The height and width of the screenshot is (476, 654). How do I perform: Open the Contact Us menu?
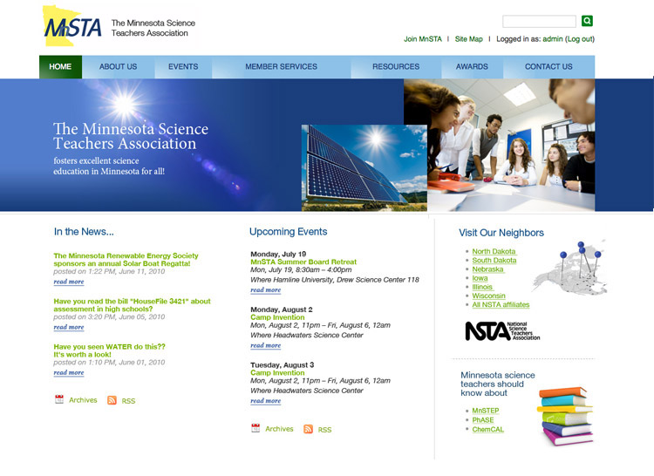(x=548, y=66)
